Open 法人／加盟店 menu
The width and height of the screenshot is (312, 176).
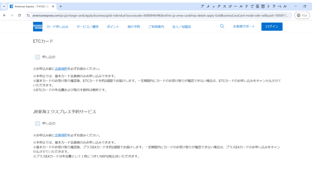pos(182,27)
